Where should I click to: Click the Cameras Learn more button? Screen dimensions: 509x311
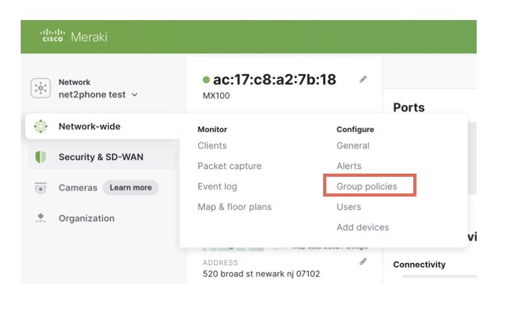tap(131, 188)
